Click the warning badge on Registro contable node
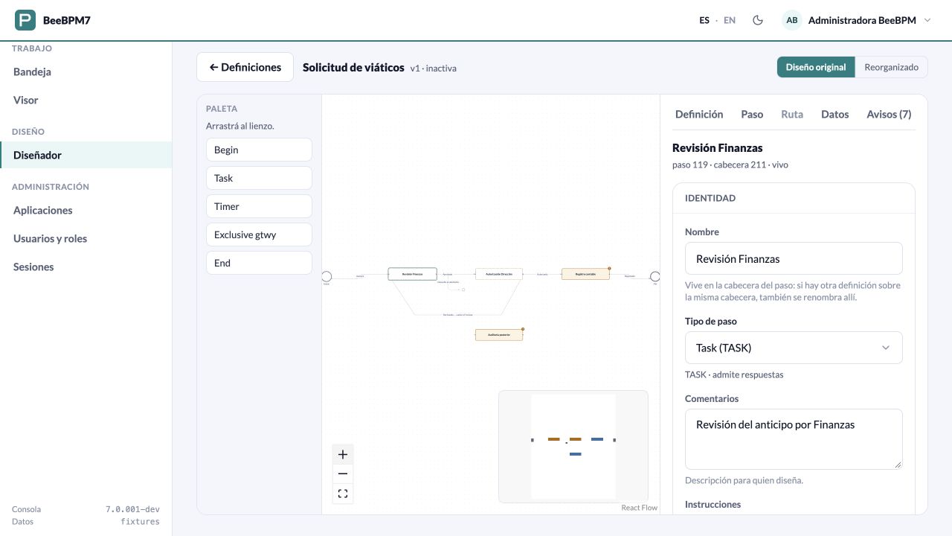This screenshot has width=952, height=536. 609,268
